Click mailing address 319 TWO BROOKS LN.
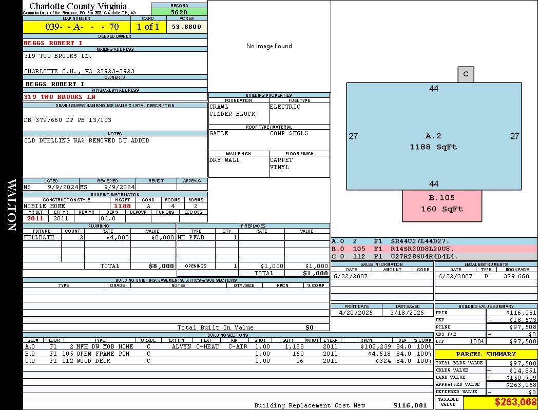The image size is (539, 410). [x=57, y=56]
